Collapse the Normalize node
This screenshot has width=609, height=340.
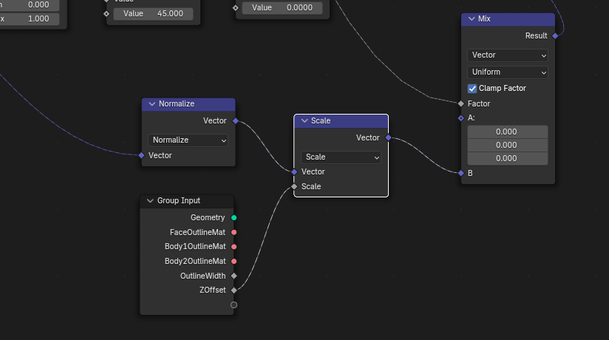pos(152,104)
